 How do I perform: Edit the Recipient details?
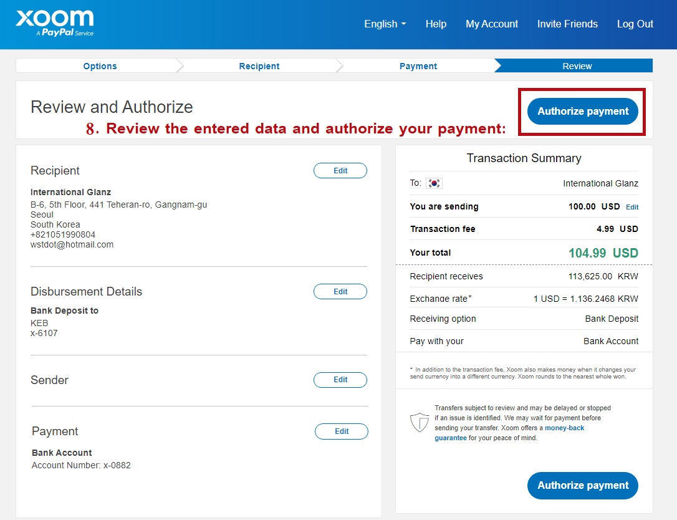coord(340,171)
